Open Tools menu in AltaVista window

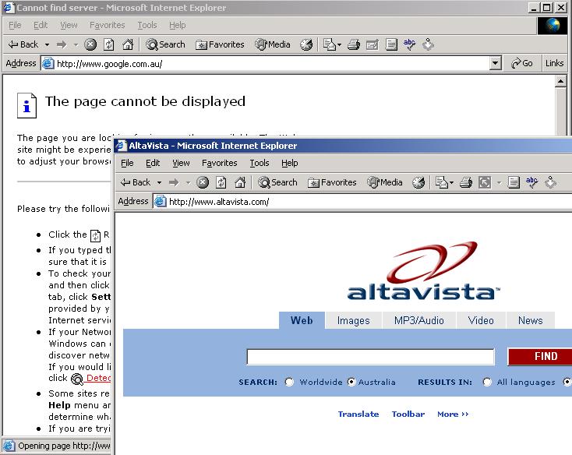(x=260, y=163)
